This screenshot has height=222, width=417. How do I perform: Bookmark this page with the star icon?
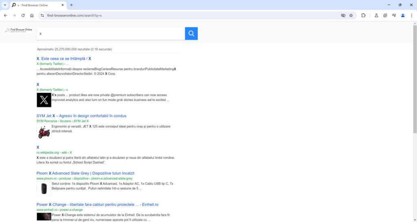tap(351, 16)
